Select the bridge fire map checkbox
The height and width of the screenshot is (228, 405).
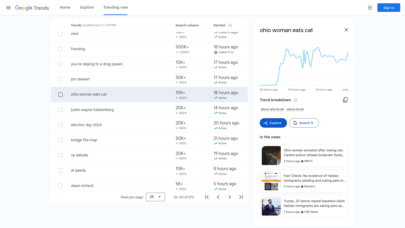(x=60, y=140)
